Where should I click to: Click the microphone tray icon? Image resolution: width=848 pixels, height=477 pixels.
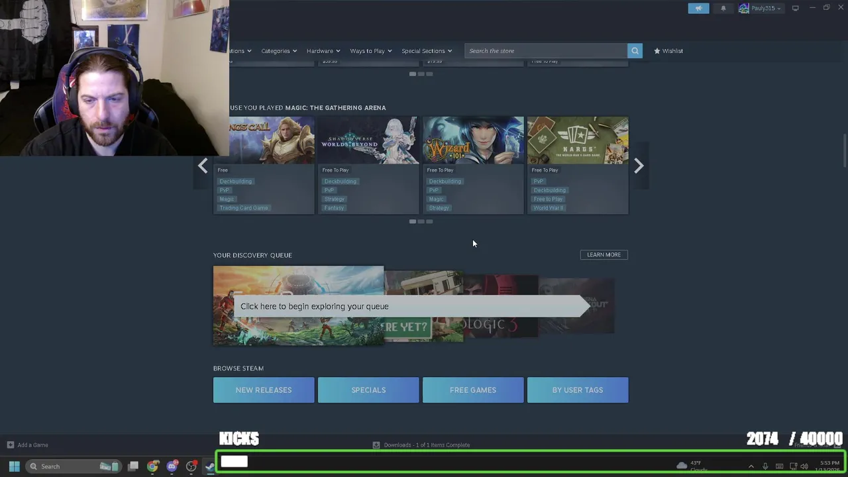(765, 466)
